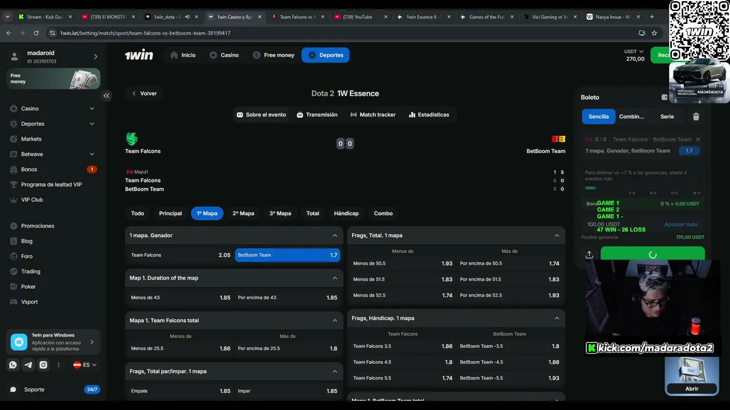
Task: Select the Serie bet slip tab
Action: (x=667, y=117)
